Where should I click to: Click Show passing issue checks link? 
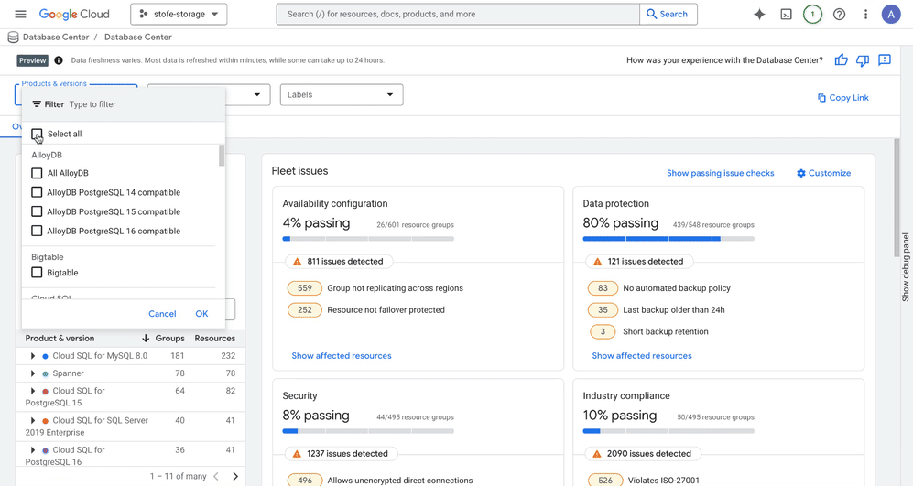(x=721, y=173)
